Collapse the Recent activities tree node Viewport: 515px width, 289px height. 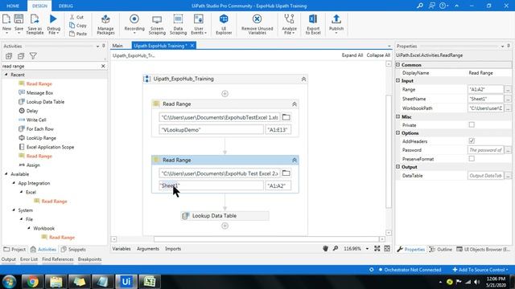pos(6,75)
